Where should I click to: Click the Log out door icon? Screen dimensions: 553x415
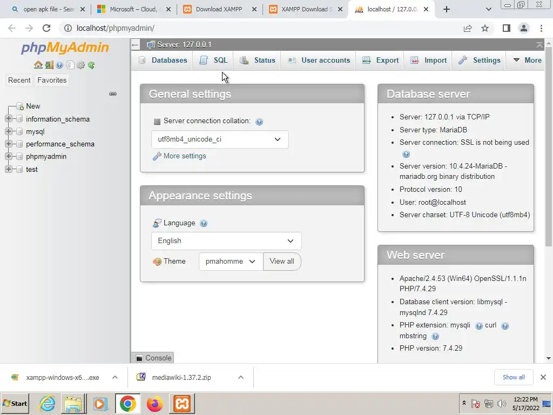(49, 65)
